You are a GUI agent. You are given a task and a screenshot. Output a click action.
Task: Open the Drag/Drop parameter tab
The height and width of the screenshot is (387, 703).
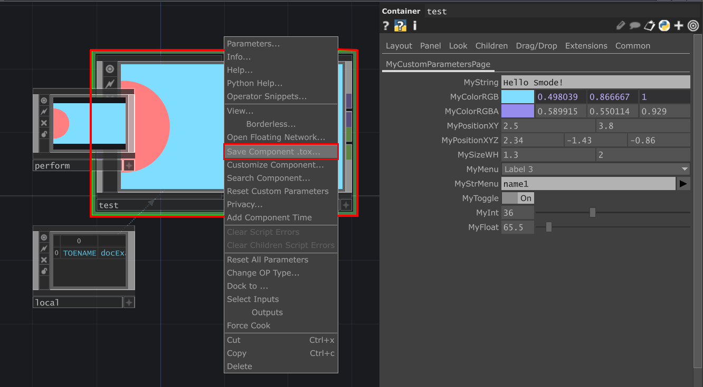pyautogui.click(x=536, y=46)
